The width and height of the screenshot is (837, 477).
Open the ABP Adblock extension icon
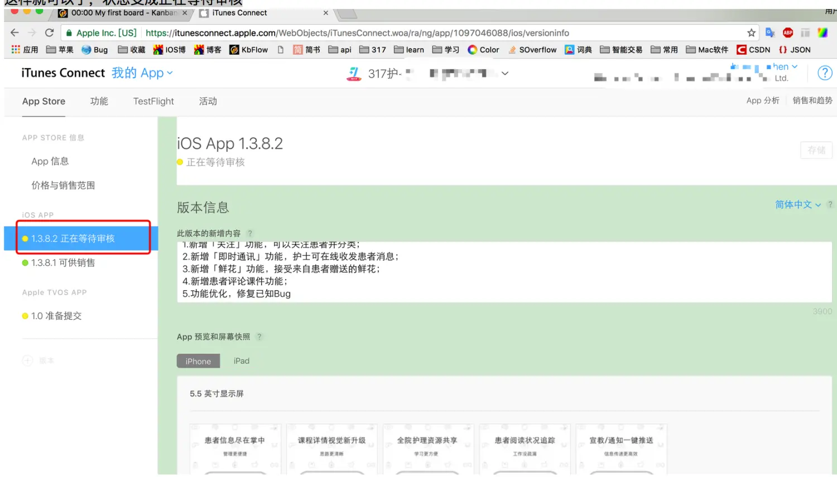(788, 33)
